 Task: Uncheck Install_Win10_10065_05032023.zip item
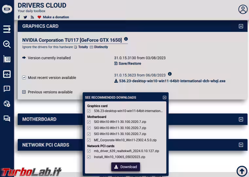tap(89, 157)
